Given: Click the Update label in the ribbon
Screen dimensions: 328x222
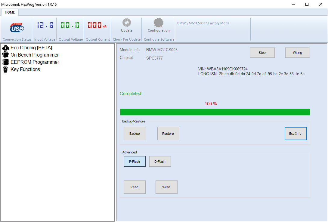Looking at the screenshot, I should pos(127,30).
